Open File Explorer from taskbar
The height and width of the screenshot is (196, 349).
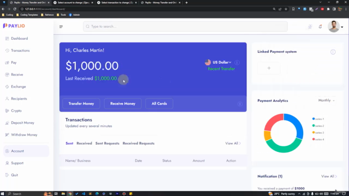(63, 194)
